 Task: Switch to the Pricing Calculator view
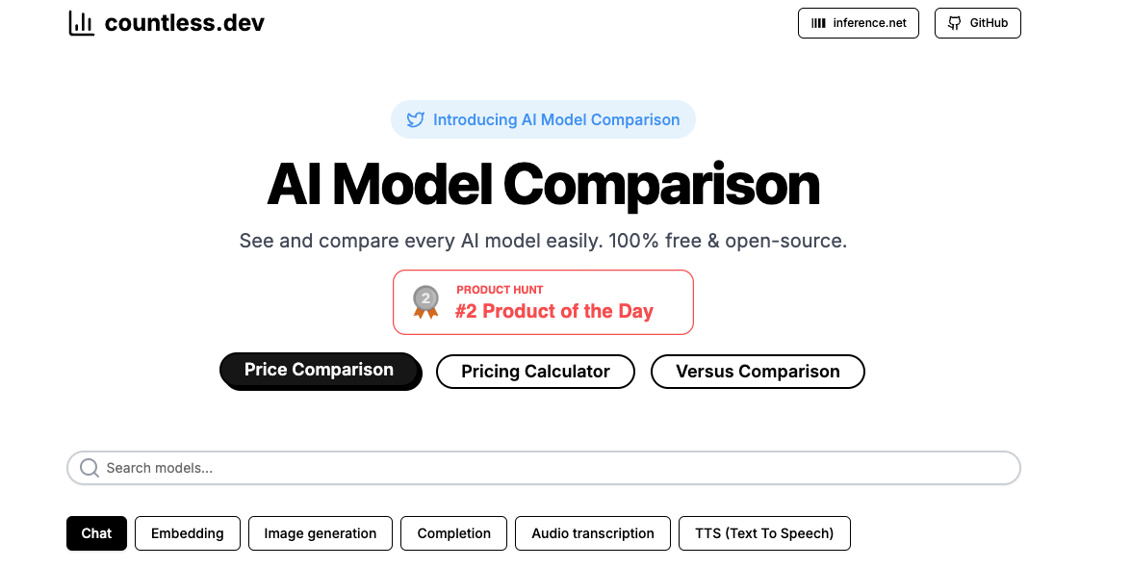(x=535, y=372)
